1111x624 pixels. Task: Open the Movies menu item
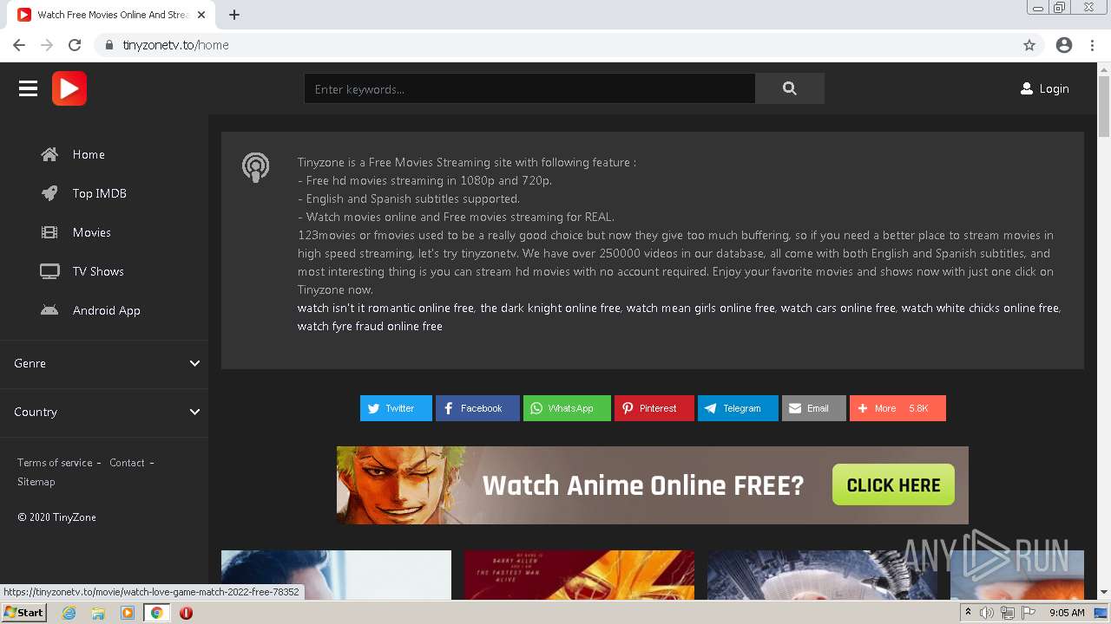[92, 232]
